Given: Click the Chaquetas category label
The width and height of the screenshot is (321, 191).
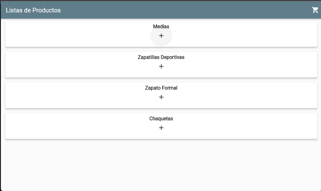Looking at the screenshot, I should tap(161, 118).
